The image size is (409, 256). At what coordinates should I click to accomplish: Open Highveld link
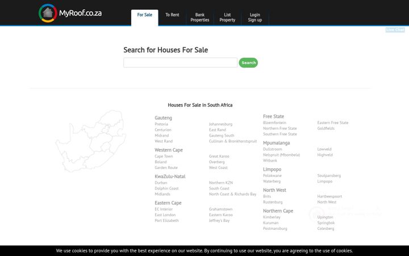(325, 155)
